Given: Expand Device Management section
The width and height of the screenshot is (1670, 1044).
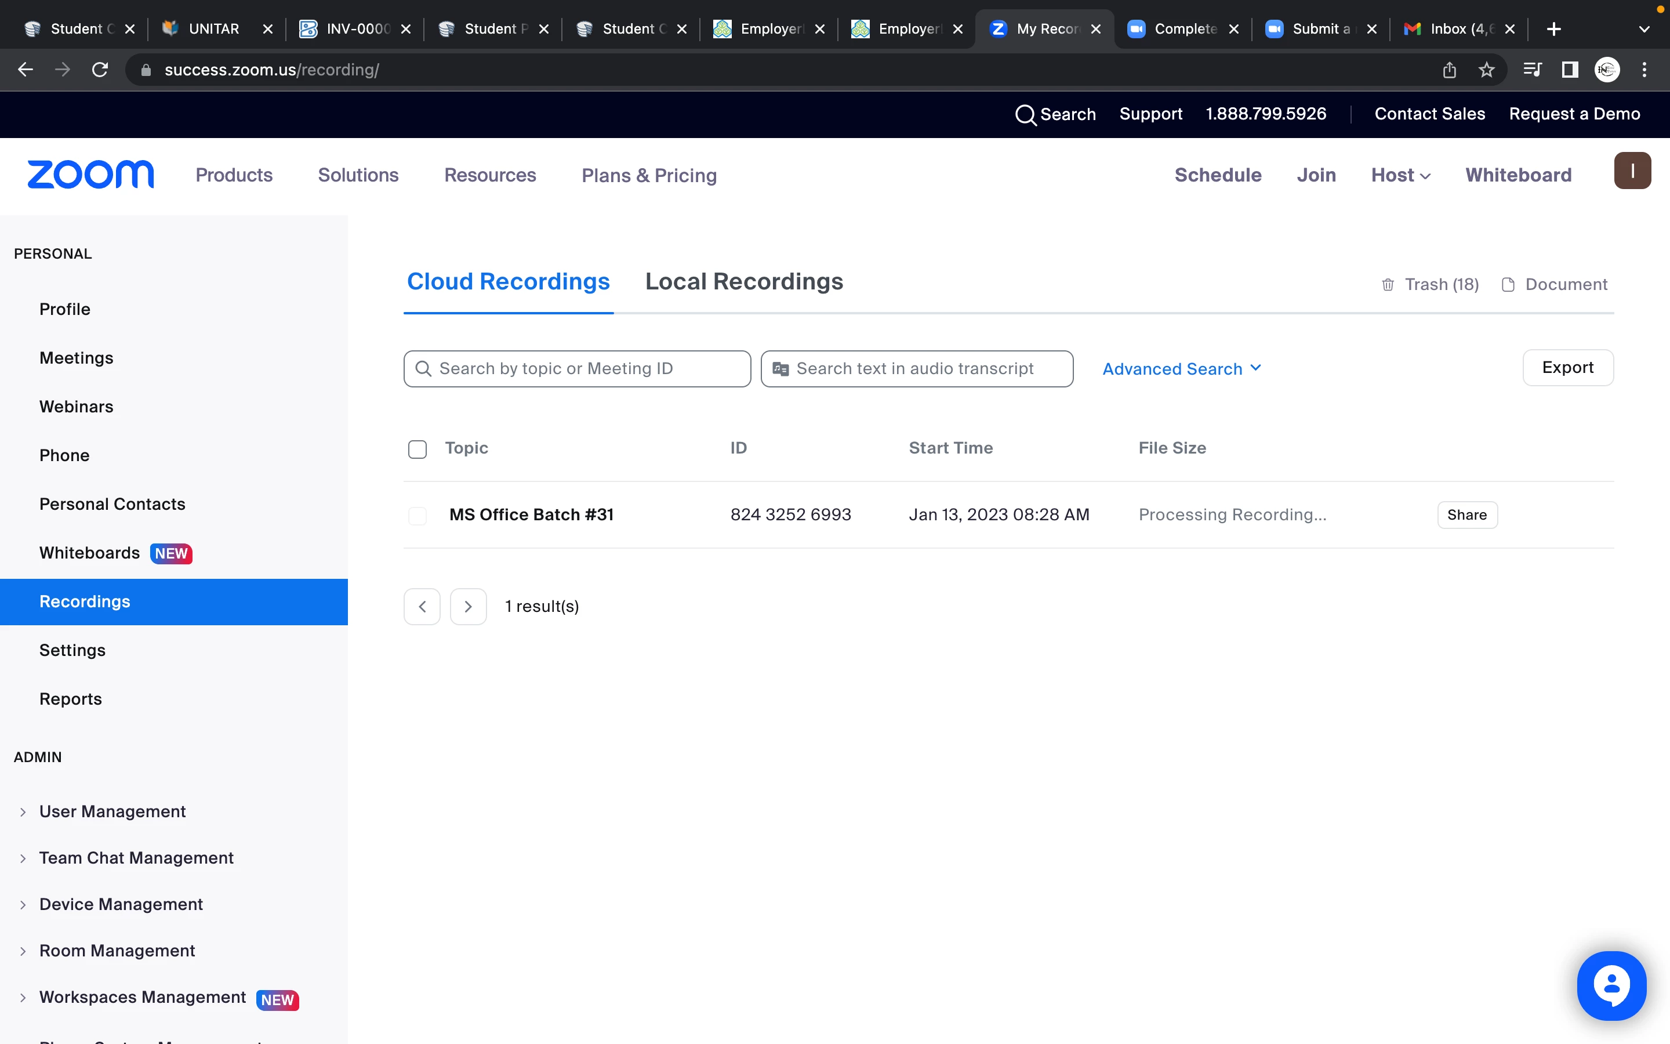Looking at the screenshot, I should pos(121,904).
